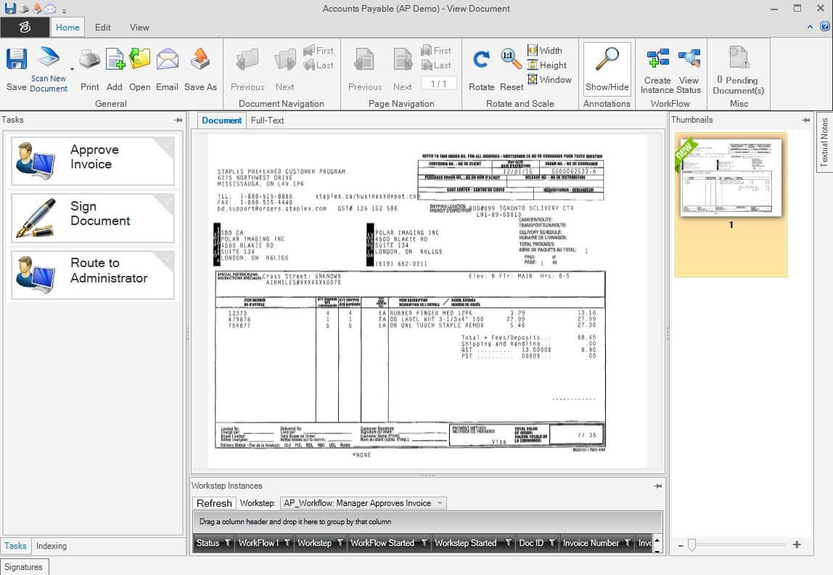Click Create Instance in WorkFlow group
The image size is (833, 575).
(x=657, y=59)
